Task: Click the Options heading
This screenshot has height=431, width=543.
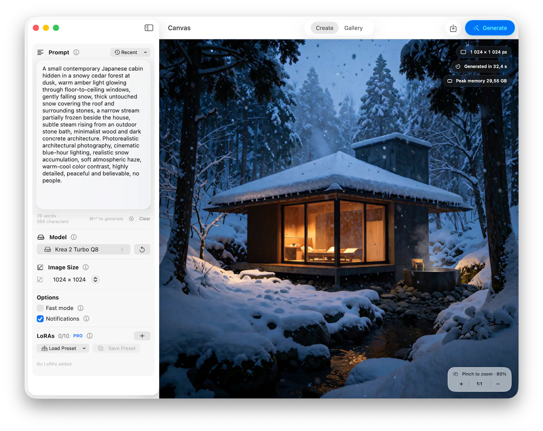Action: (x=48, y=297)
